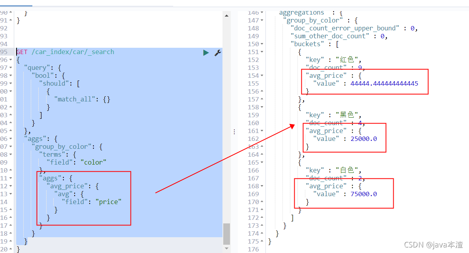Collapse the bucket object at line 165

click(x=262, y=162)
